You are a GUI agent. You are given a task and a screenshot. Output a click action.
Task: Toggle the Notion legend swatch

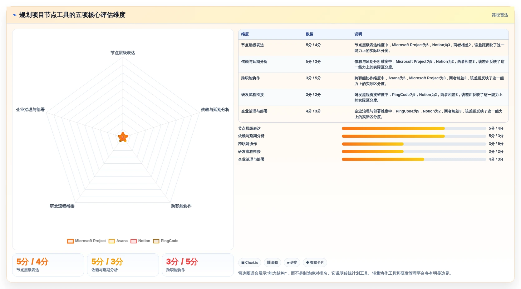(x=134, y=241)
